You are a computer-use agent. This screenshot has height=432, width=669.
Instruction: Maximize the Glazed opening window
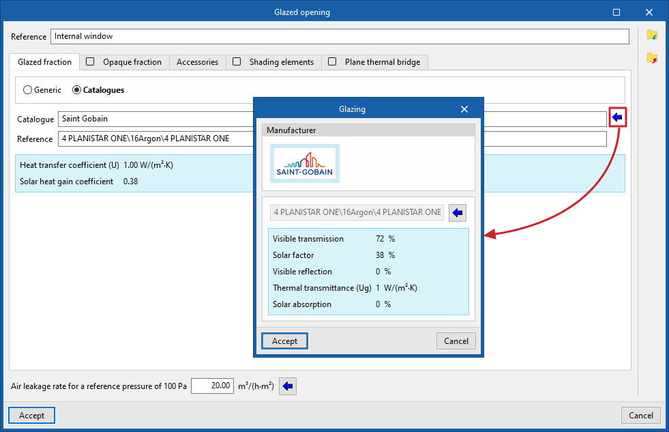coord(616,12)
